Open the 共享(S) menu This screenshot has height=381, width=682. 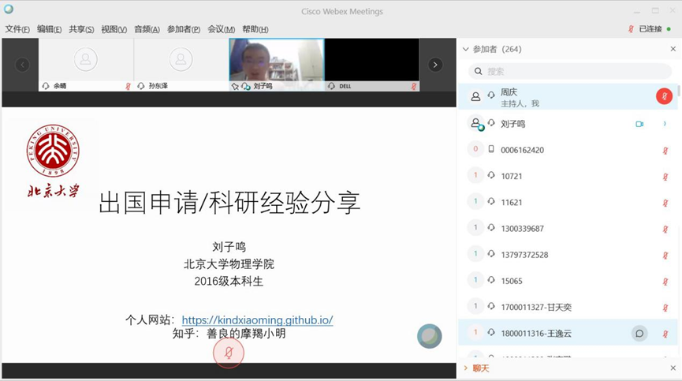coord(81,29)
